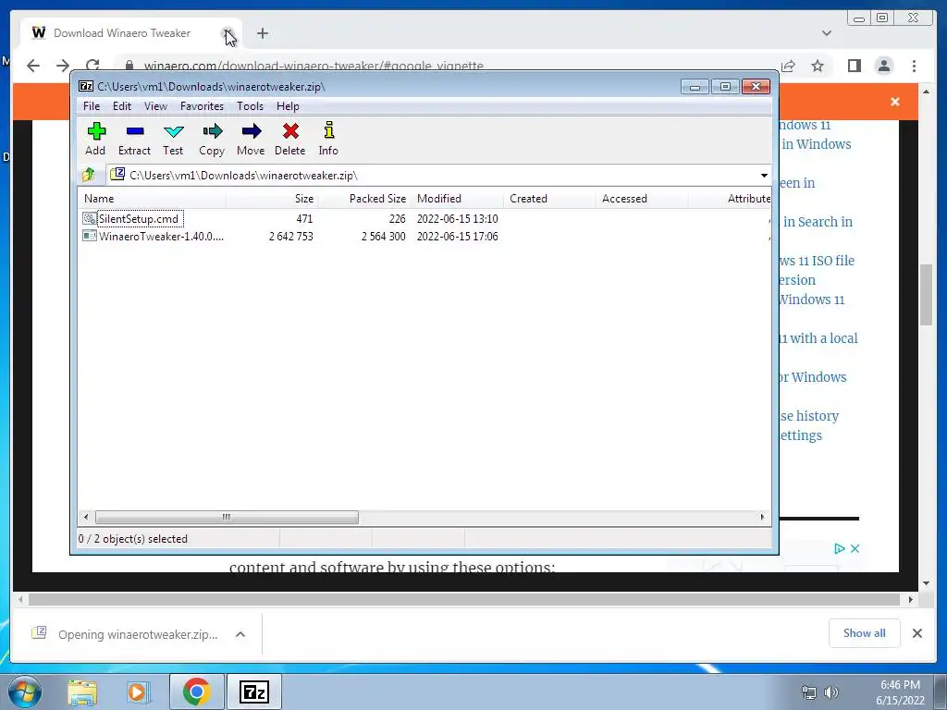This screenshot has height=710, width=947.
Task: Click the 'se history' sidebar link
Action: [x=809, y=416]
